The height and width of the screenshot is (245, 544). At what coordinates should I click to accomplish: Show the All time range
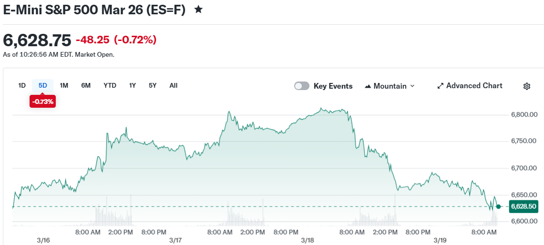tap(174, 85)
